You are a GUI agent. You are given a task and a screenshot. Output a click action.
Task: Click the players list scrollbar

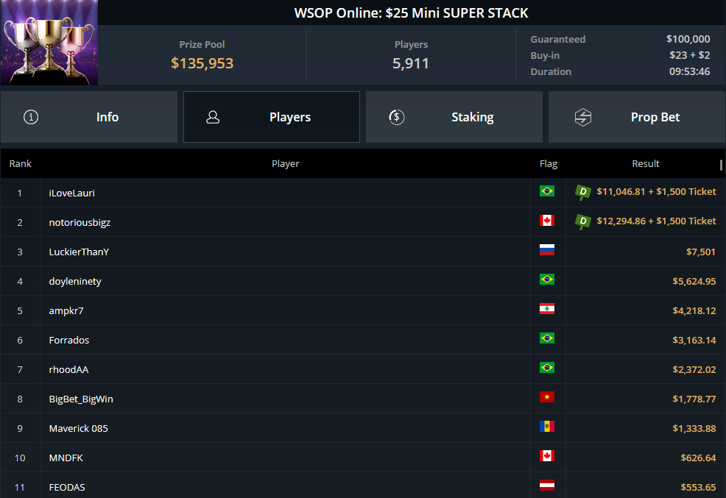coord(721,165)
